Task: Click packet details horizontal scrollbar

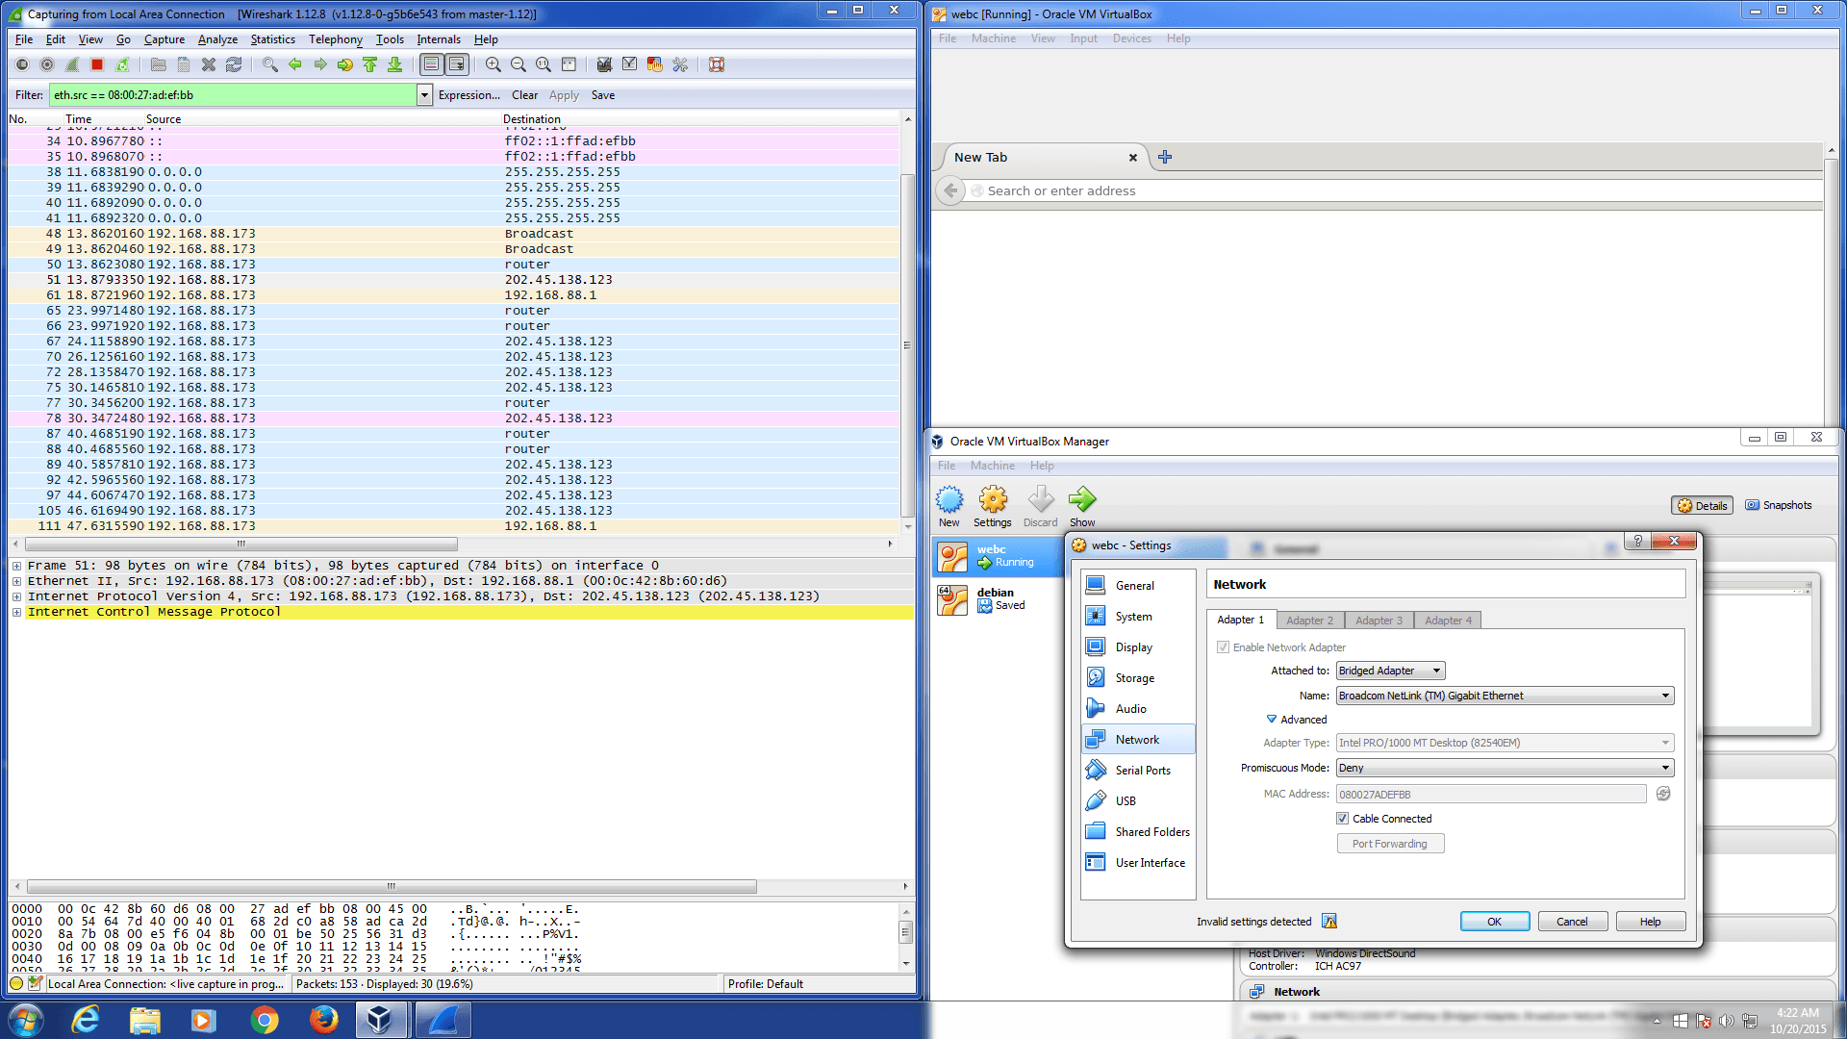Action: (392, 886)
